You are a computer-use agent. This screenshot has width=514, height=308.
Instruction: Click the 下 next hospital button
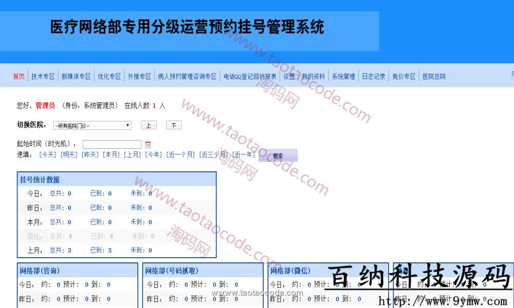(174, 125)
